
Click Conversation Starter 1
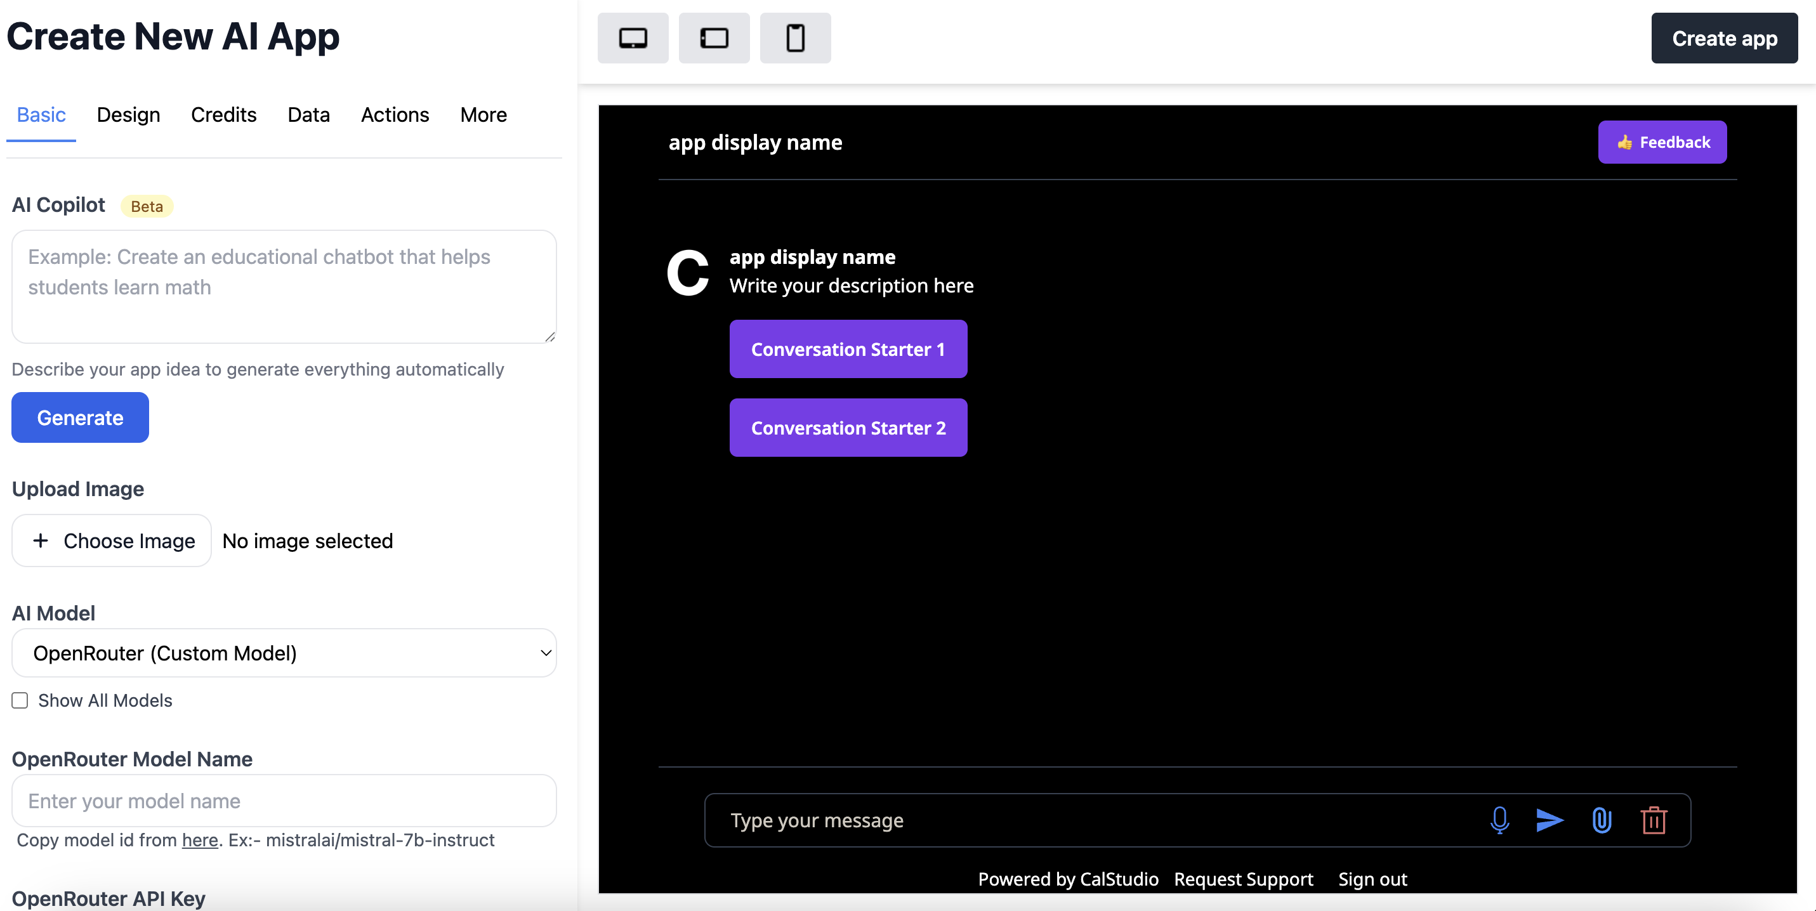tap(848, 349)
